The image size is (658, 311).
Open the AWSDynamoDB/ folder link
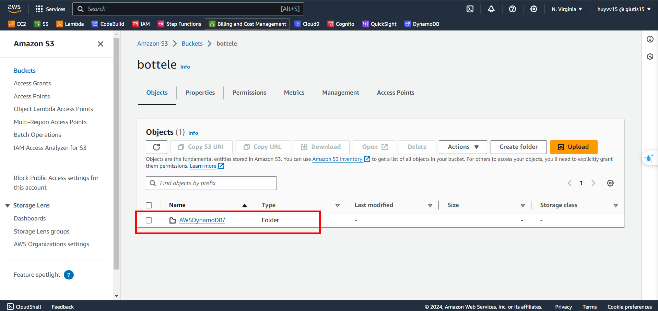(x=202, y=220)
